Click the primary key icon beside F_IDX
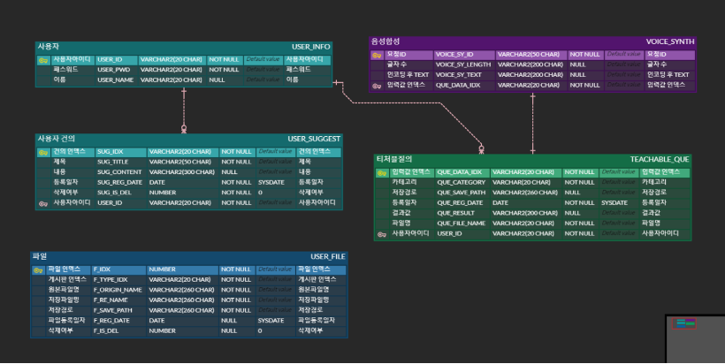 [x=38, y=269]
